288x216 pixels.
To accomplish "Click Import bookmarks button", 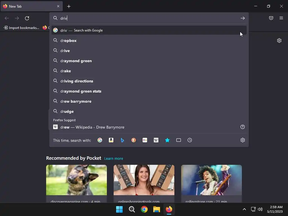I will click(21, 28).
